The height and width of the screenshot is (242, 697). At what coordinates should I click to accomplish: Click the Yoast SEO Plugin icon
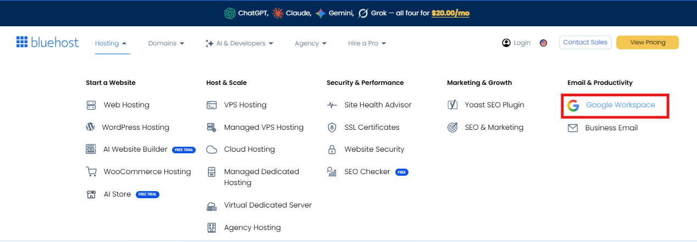452,105
